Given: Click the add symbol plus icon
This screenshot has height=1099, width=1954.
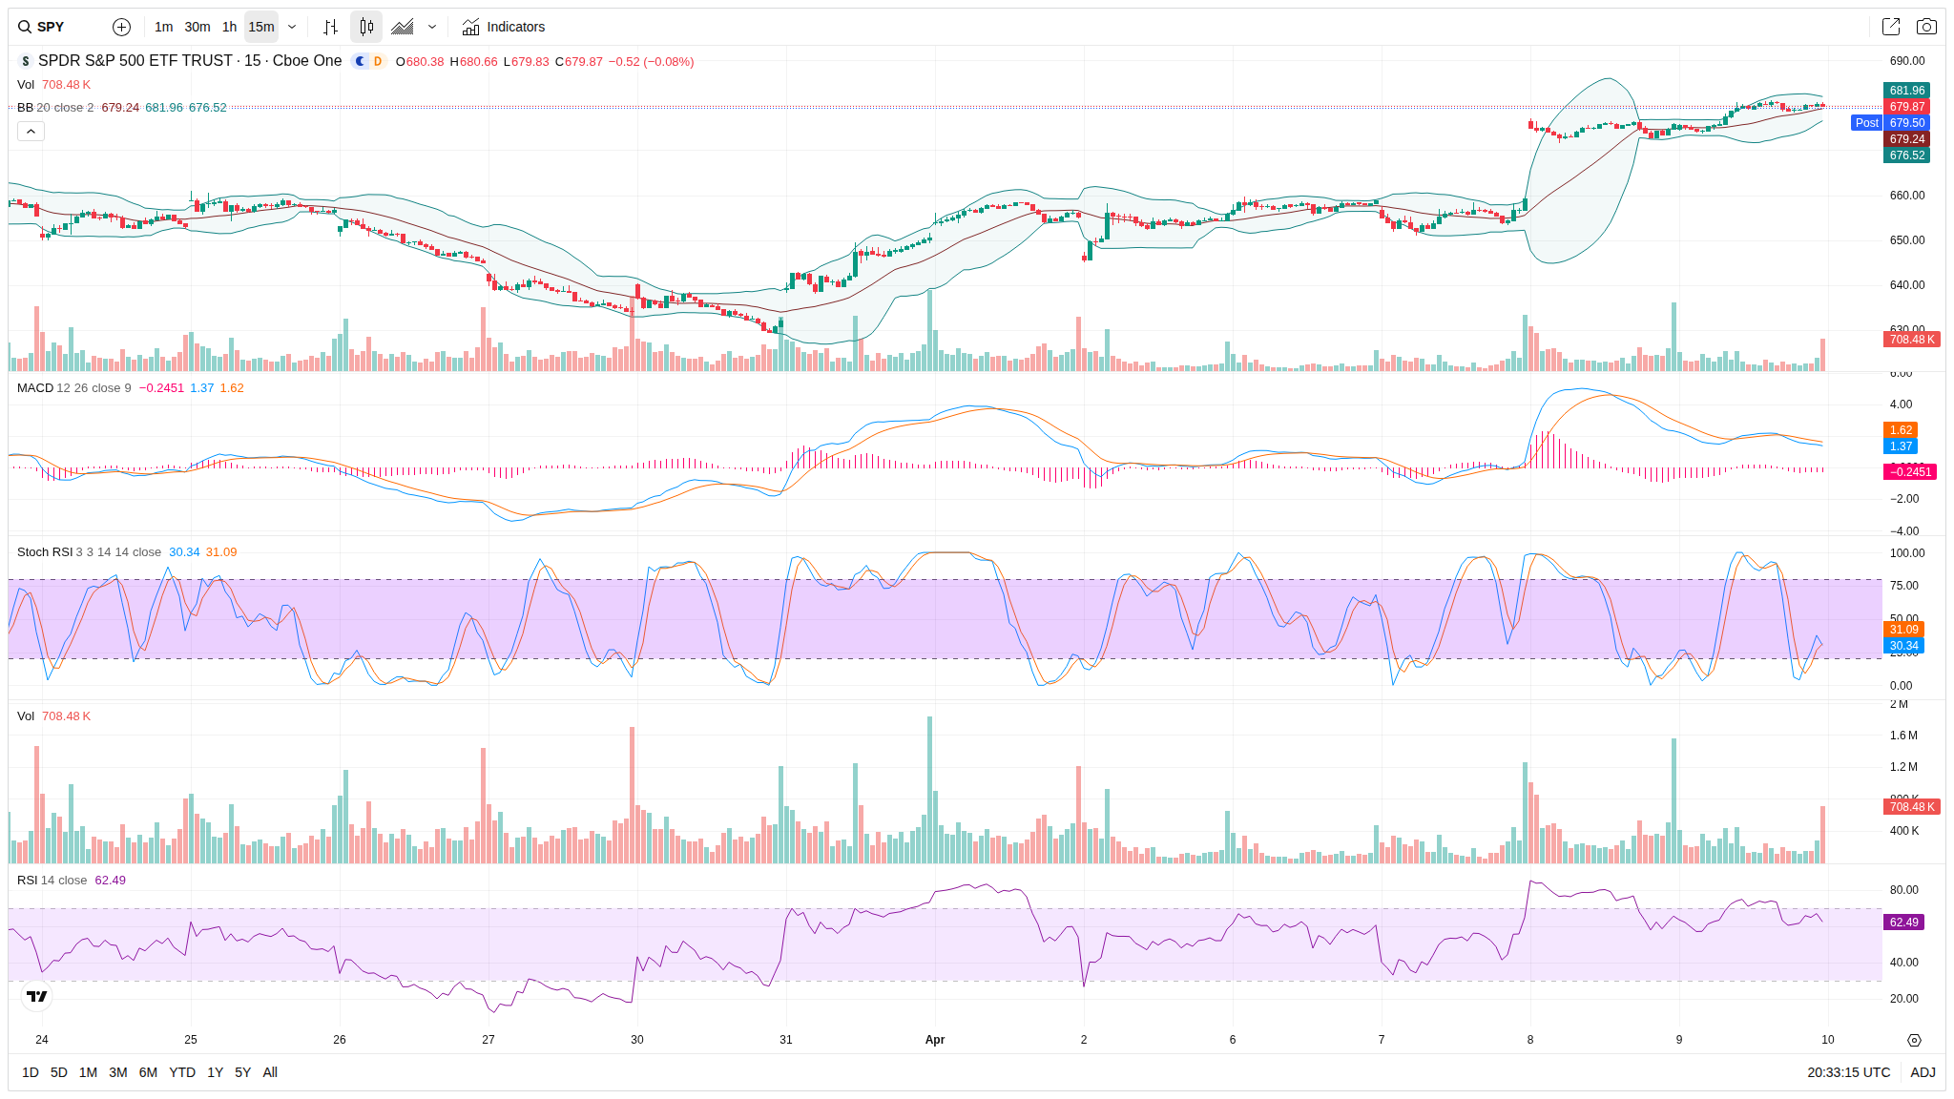Looking at the screenshot, I should [121, 27].
